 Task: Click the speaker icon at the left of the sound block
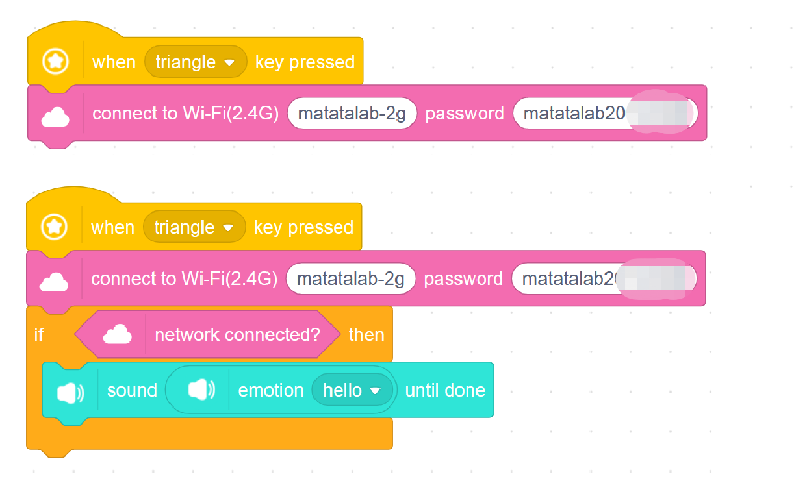coord(70,391)
